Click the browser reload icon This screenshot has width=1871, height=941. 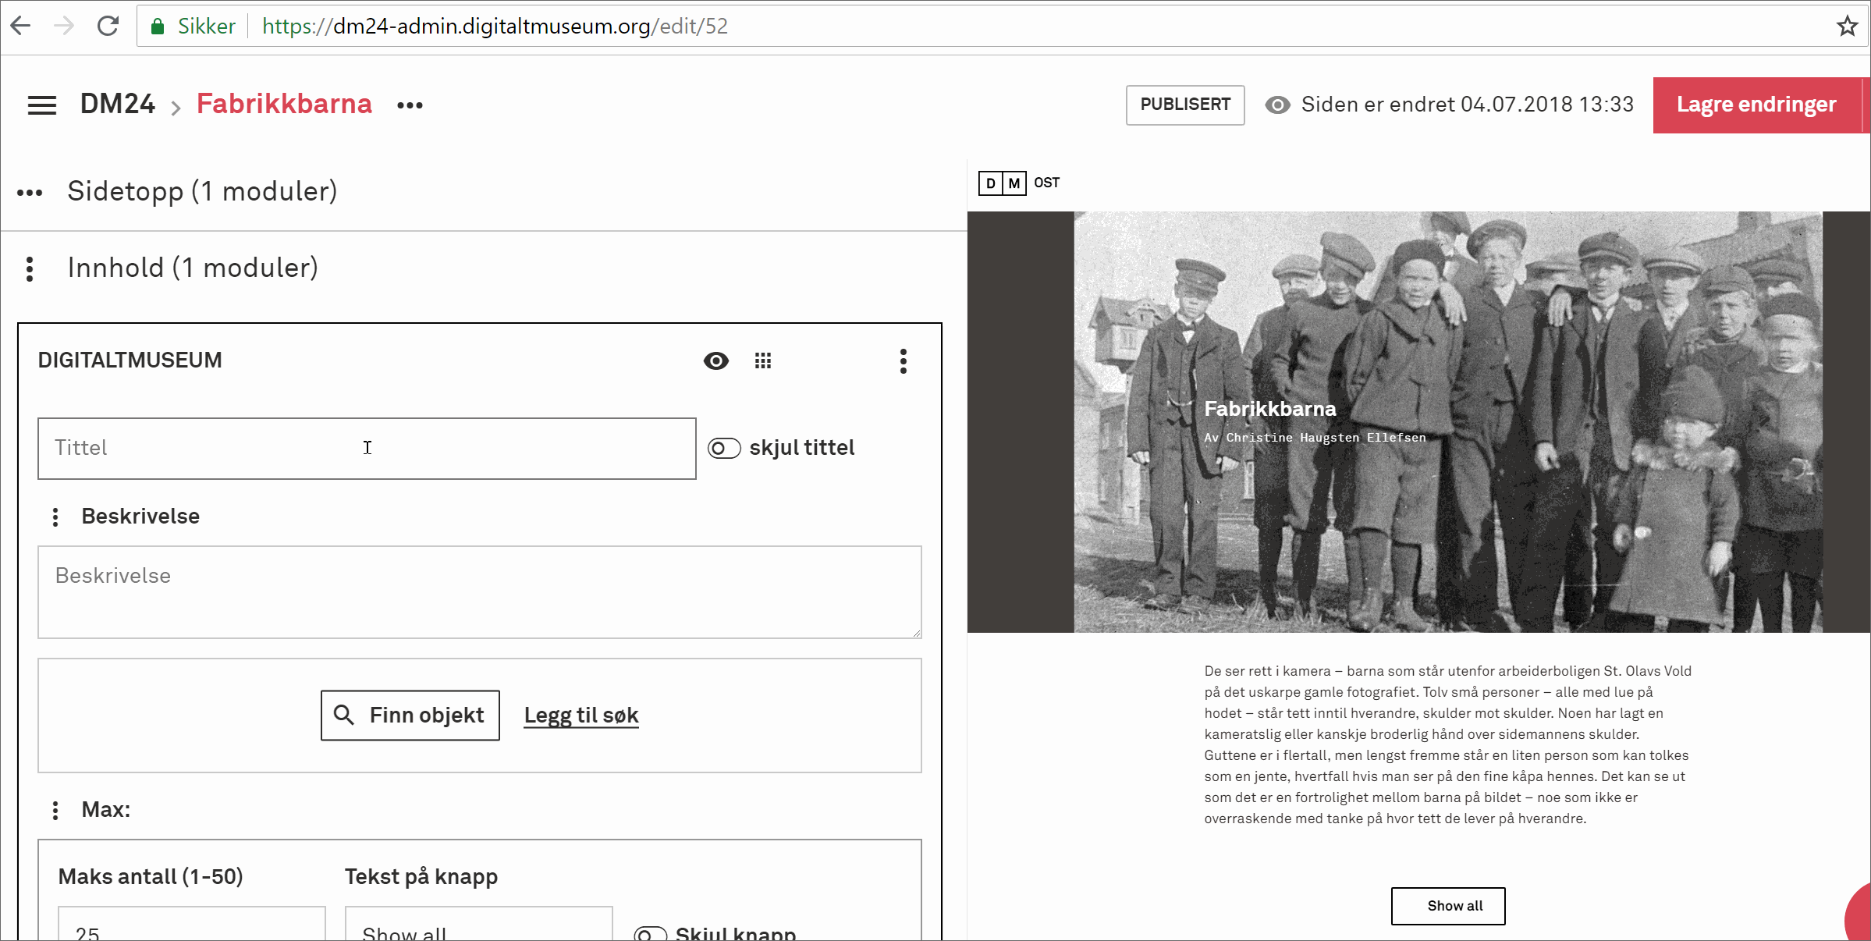[x=108, y=26]
